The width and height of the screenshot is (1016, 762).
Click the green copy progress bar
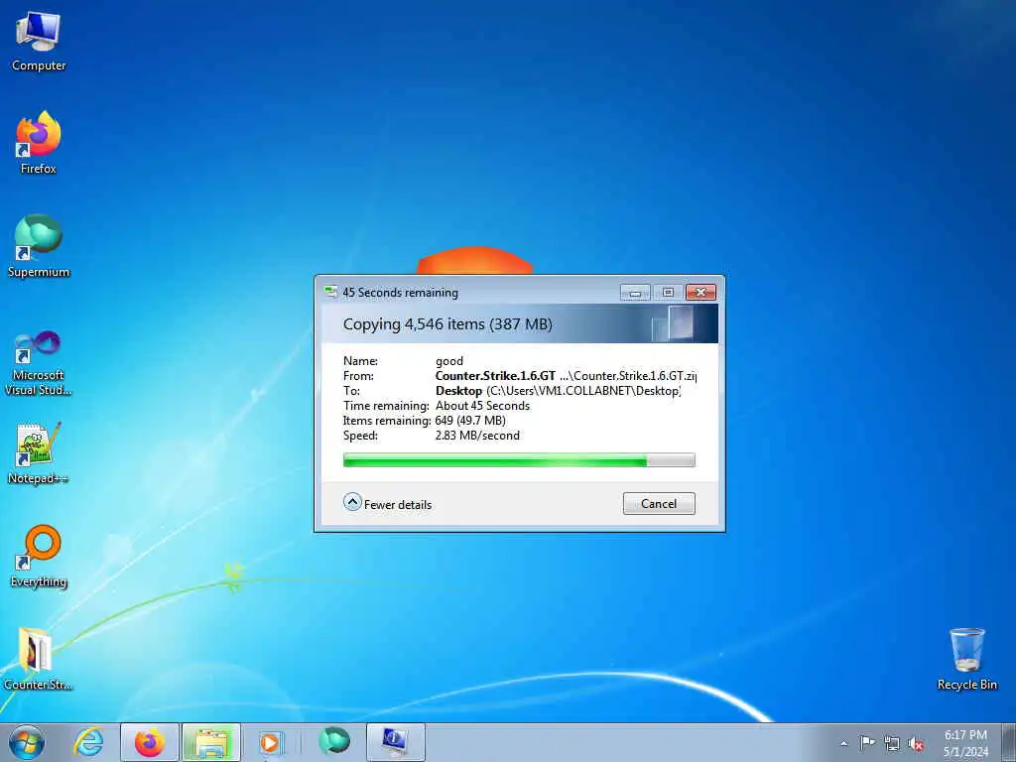click(519, 460)
